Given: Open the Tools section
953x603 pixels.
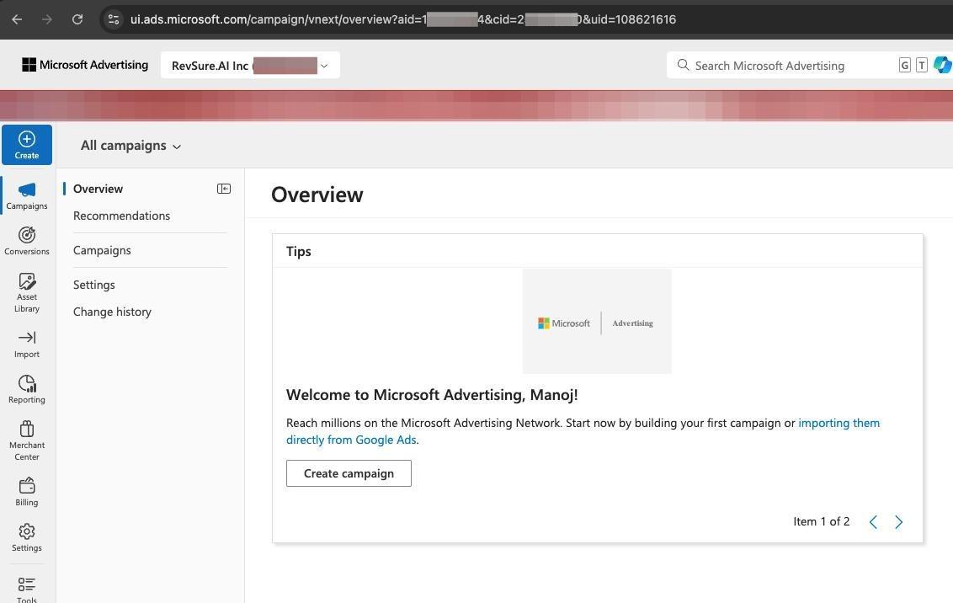Looking at the screenshot, I should click(27, 589).
